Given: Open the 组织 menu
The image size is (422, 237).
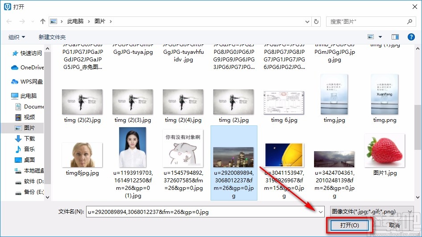Looking at the screenshot, I should coord(17,37).
